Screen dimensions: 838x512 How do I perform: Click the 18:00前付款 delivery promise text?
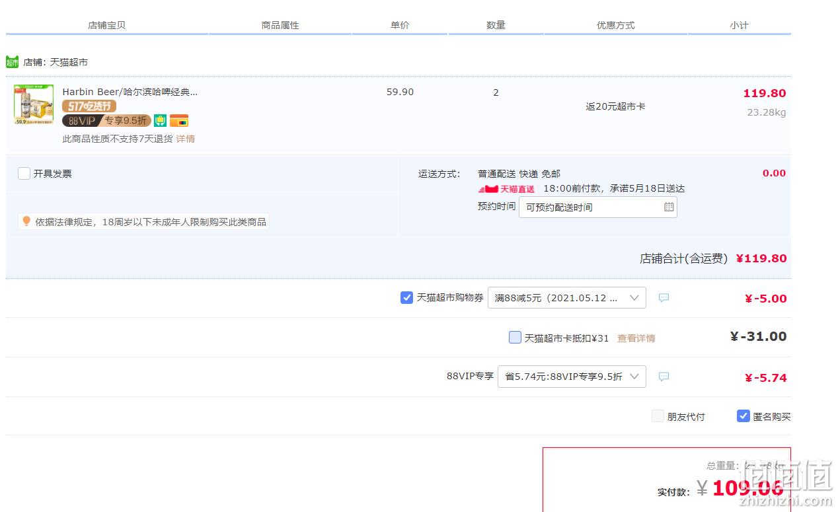click(x=614, y=188)
